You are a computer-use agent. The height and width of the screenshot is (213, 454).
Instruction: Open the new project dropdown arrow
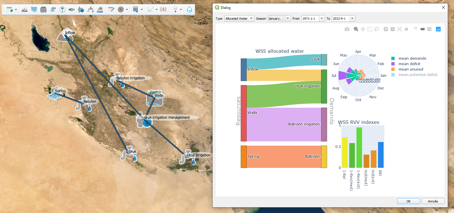click(16, 10)
